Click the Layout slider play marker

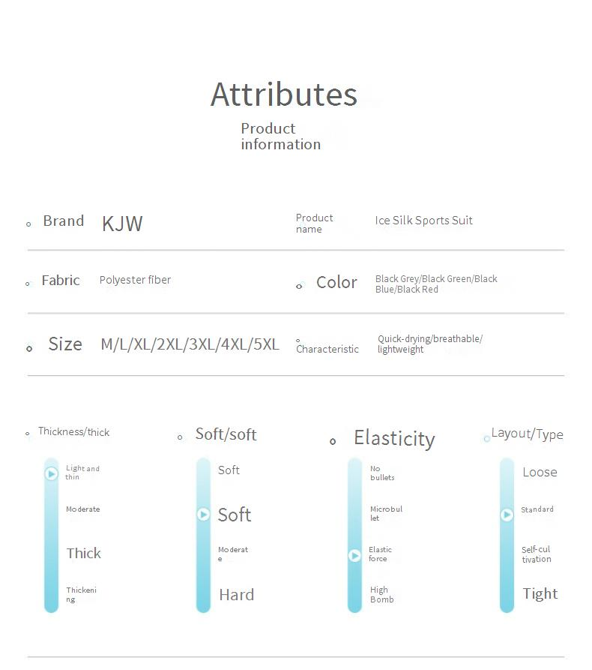(507, 515)
